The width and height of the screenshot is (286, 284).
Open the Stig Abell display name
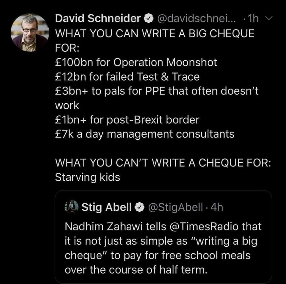point(106,208)
